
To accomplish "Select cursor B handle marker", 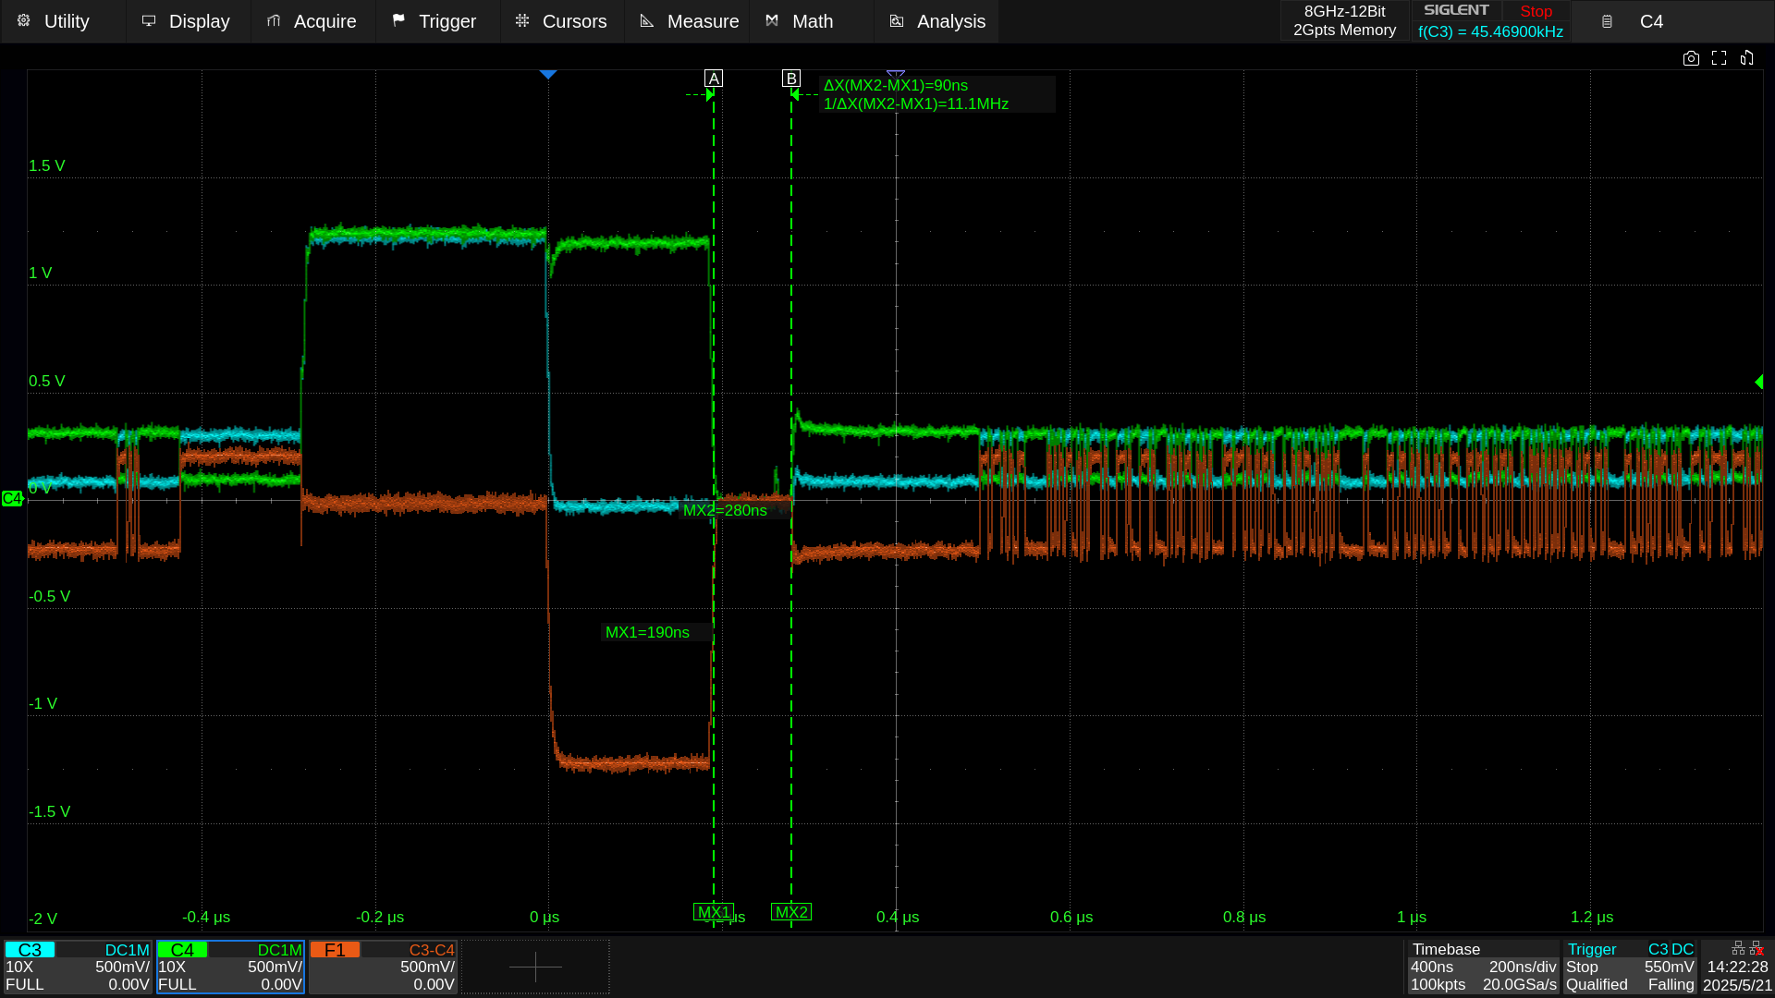I will click(790, 79).
